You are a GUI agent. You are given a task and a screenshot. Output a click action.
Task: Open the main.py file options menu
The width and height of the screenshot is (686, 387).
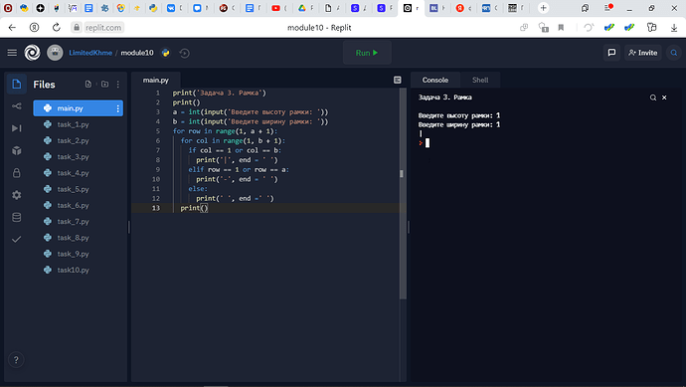[117, 108]
